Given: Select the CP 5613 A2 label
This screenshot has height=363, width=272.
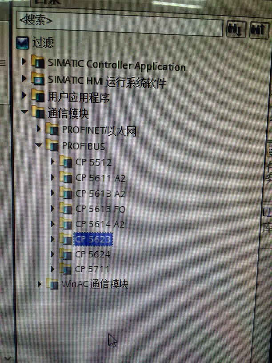Looking at the screenshot, I should coord(100,194).
